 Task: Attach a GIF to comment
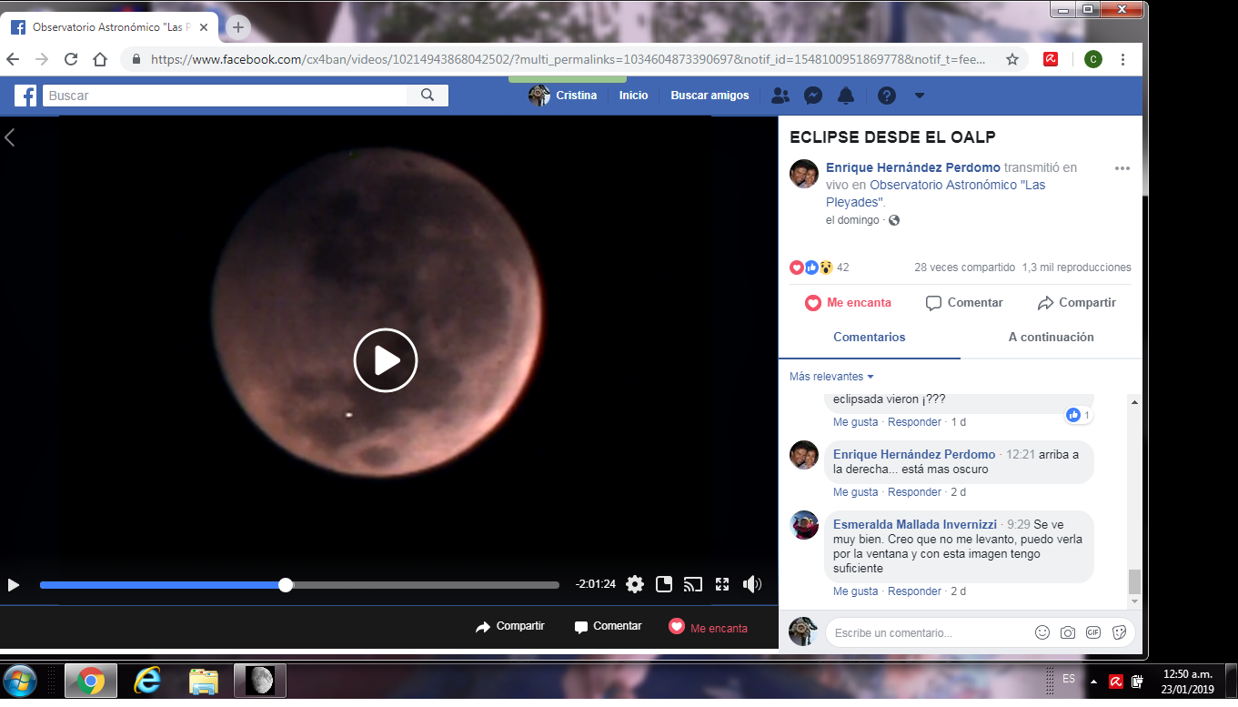tap(1093, 632)
